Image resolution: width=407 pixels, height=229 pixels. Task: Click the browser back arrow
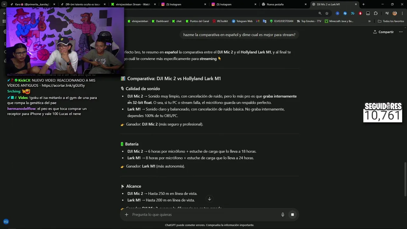[4, 13]
